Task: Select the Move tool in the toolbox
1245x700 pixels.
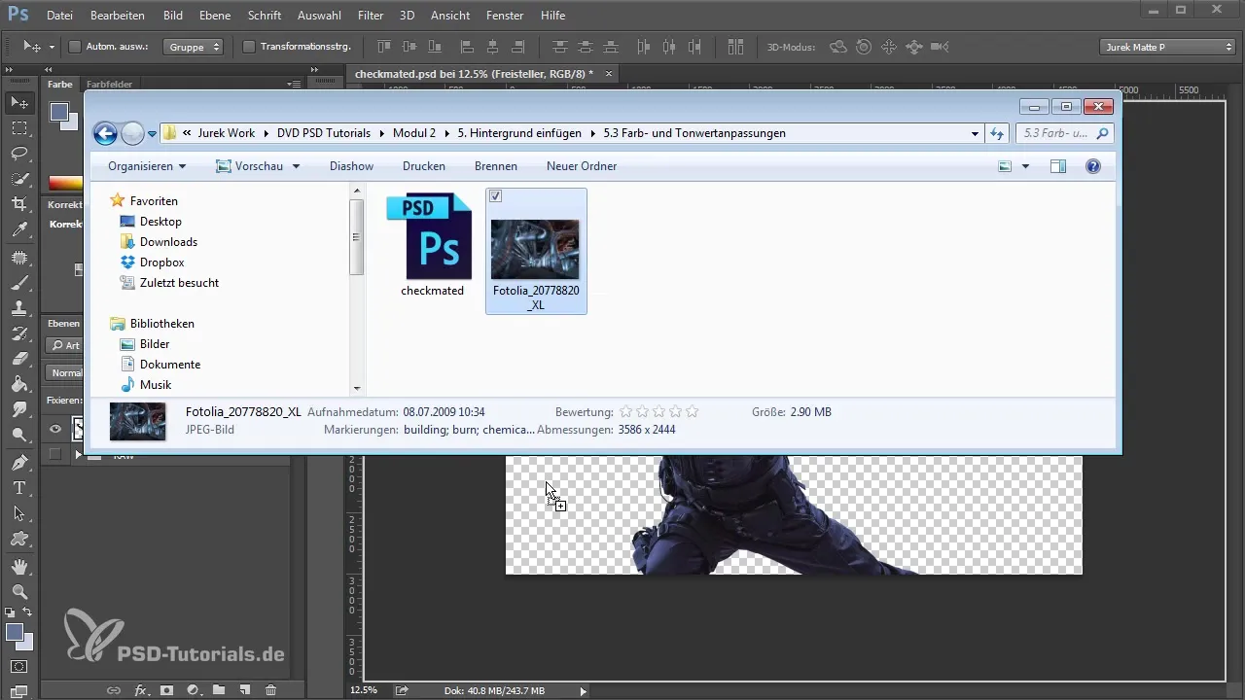Action: pos(19,102)
